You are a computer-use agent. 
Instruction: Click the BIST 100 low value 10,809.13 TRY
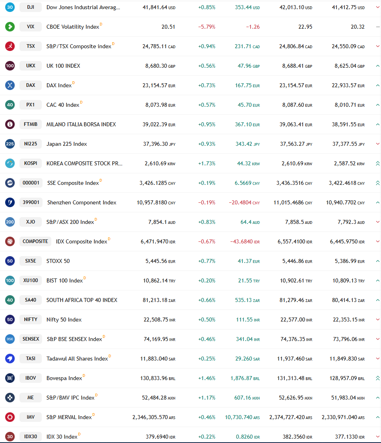coord(348,280)
